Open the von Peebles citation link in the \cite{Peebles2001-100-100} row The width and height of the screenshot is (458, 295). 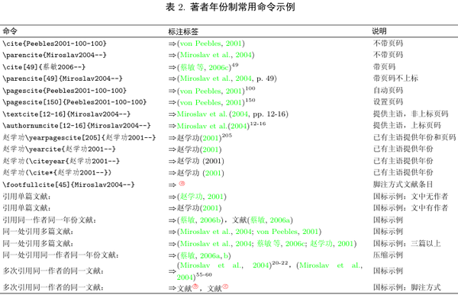(211, 43)
